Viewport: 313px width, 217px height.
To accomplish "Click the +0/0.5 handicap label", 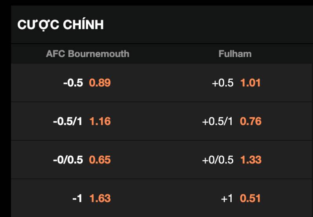I will [x=218, y=160].
